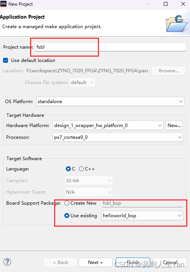The height and width of the screenshot is (272, 190).
Task: Click the Target Software group label
Action: click(24, 159)
